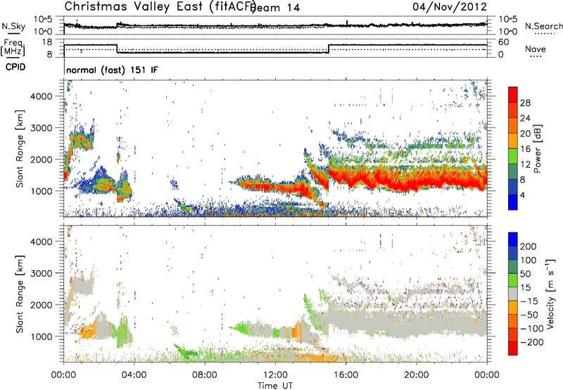Viewport: 563px width, 390px height.
Task: Click the light green segment of the Power colorbar
Action: pos(513,156)
